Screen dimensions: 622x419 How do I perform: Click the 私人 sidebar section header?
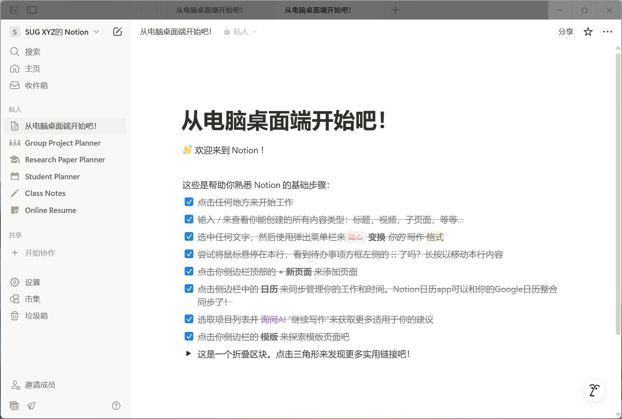click(15, 110)
